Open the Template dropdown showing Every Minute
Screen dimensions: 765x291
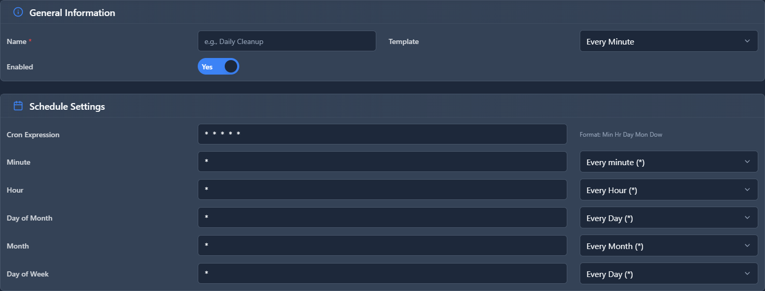point(668,41)
